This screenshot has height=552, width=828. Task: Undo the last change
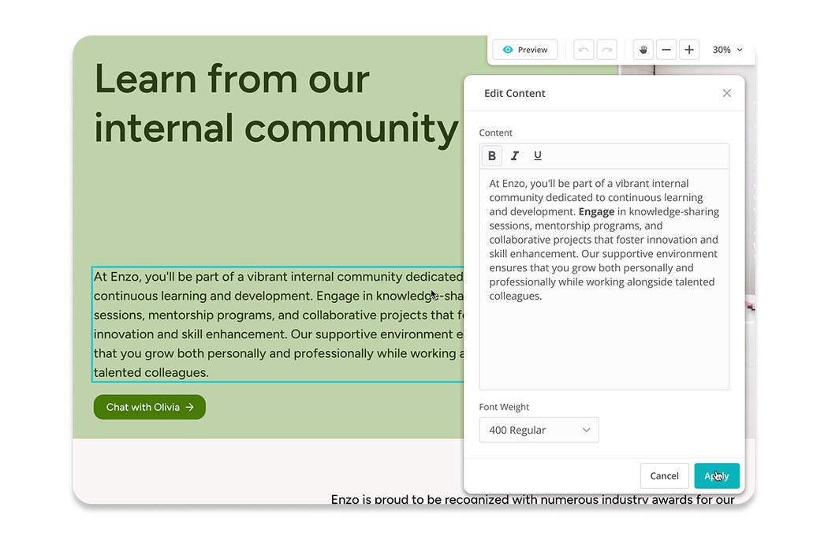(584, 50)
